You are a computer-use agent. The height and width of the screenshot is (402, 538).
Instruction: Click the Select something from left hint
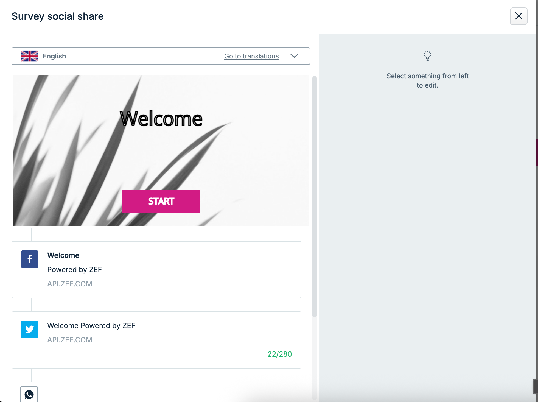coord(427,80)
